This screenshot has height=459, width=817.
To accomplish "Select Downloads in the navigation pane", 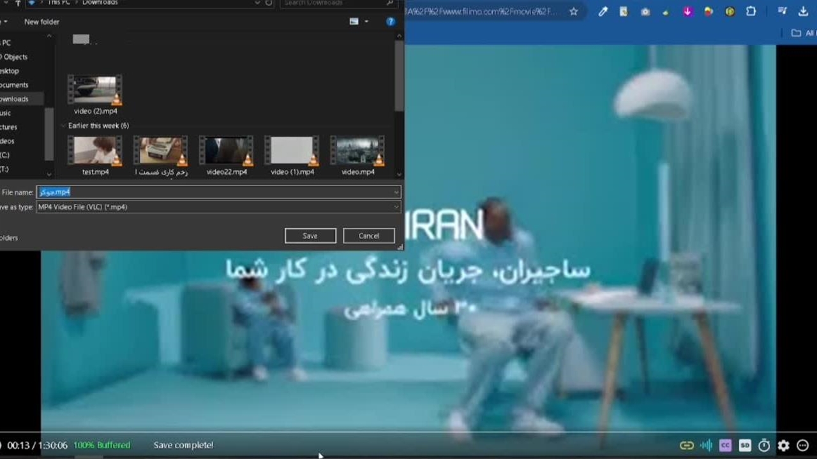I will [x=15, y=99].
